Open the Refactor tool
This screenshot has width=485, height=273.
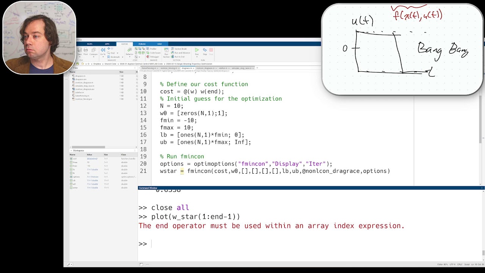coord(130,51)
